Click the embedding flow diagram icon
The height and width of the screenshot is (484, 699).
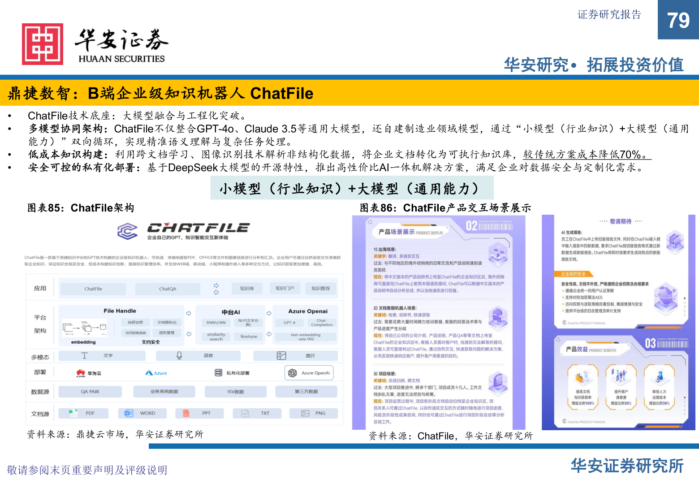[x=84, y=328]
